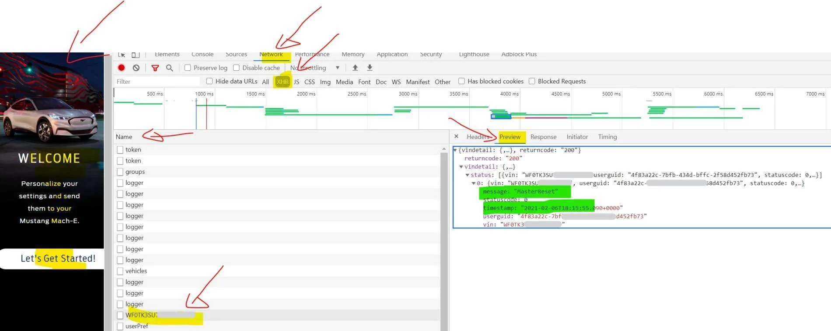Viewport: 831px width, 331px height.
Task: Select the first token request row
Action: coord(277,149)
